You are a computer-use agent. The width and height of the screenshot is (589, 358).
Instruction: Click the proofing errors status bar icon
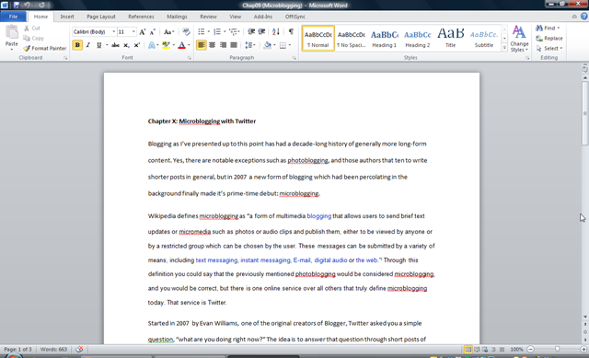[x=79, y=350]
